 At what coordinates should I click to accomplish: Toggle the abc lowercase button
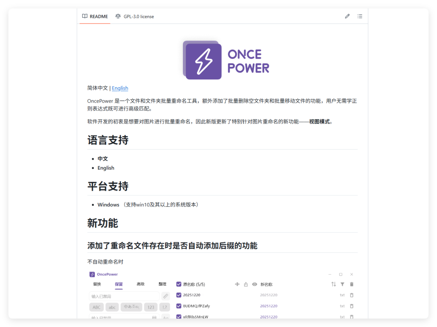tap(112, 307)
